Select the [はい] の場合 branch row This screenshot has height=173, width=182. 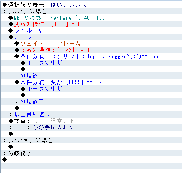click(92, 11)
